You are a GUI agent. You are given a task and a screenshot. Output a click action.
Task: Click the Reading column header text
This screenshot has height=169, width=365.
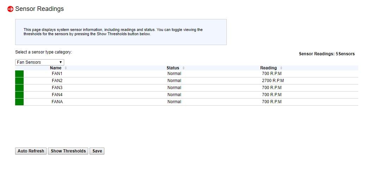coord(268,68)
